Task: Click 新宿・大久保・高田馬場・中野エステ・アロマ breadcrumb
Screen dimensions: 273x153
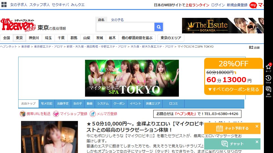Action: click(x=96, y=46)
